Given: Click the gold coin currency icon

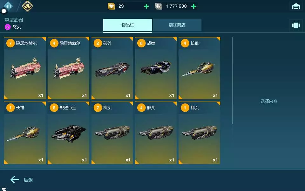Looking at the screenshot, I should tap(111, 6).
